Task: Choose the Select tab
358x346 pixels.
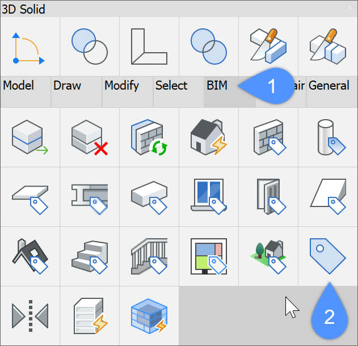Action: [171, 86]
